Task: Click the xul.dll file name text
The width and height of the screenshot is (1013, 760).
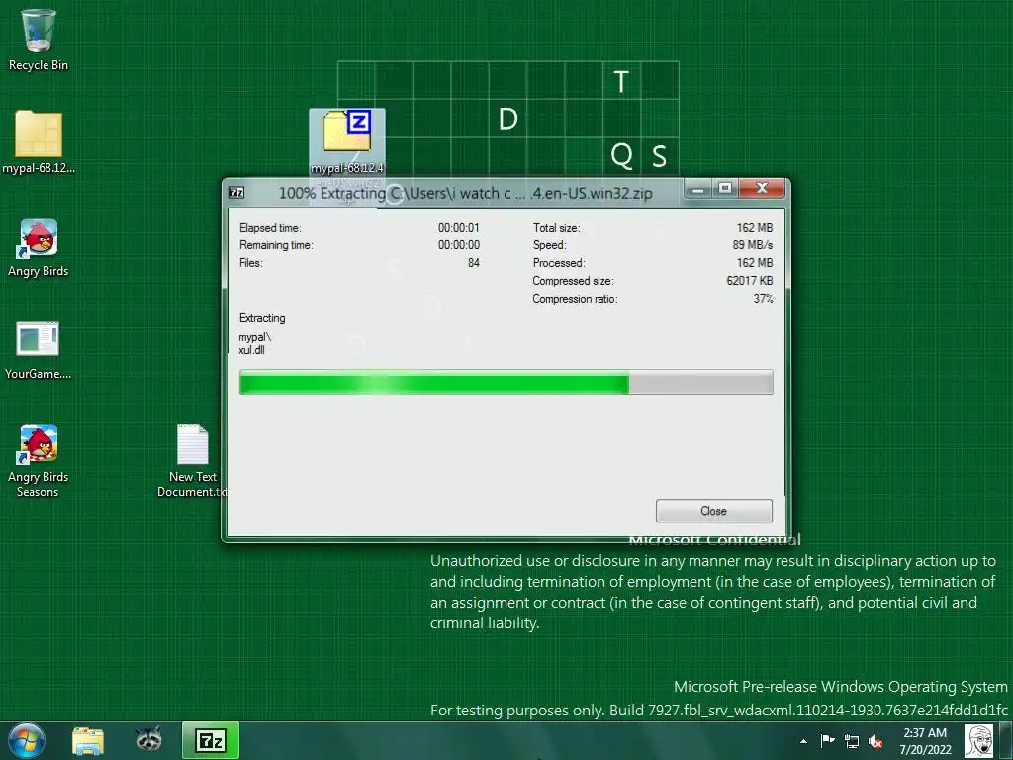Action: 252,350
